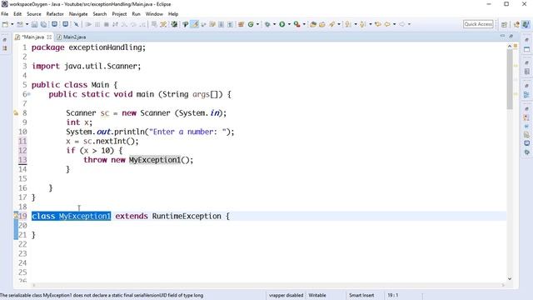Run the program with green play icon
Viewport: 533px width, 300px height.
[x=281, y=24]
